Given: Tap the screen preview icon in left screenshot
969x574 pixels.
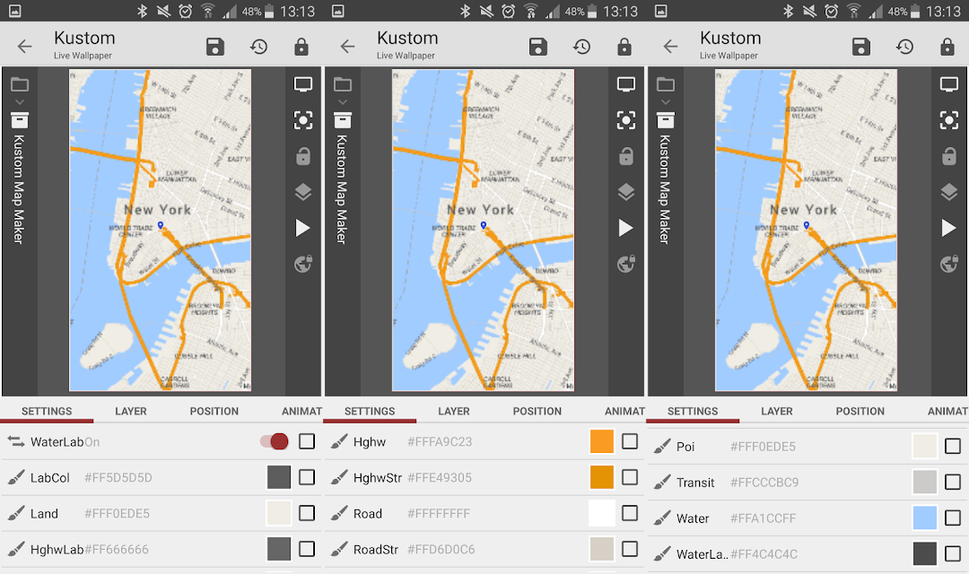Looking at the screenshot, I should 303,84.
